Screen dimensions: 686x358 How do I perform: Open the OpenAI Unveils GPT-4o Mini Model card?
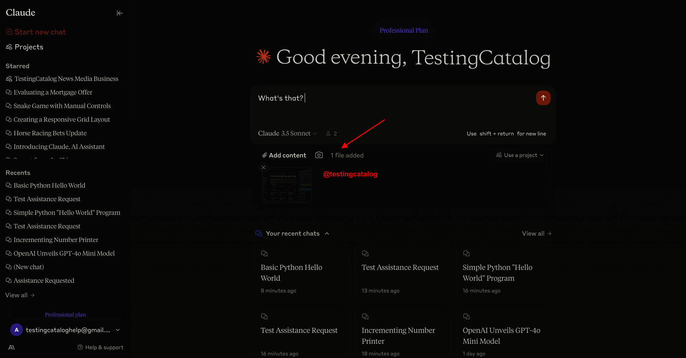click(501, 336)
